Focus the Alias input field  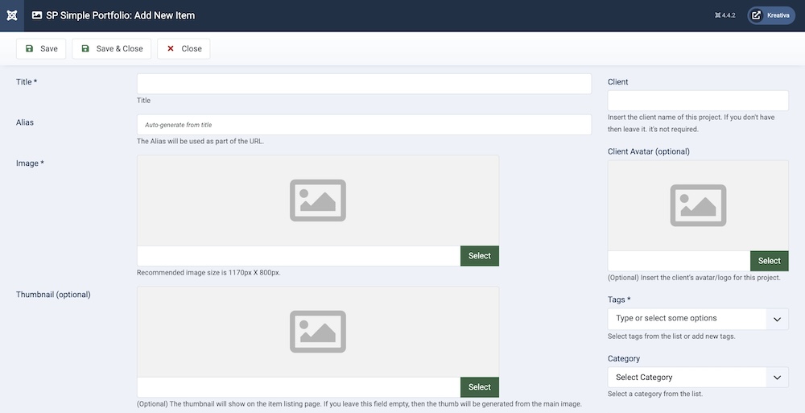pos(364,125)
